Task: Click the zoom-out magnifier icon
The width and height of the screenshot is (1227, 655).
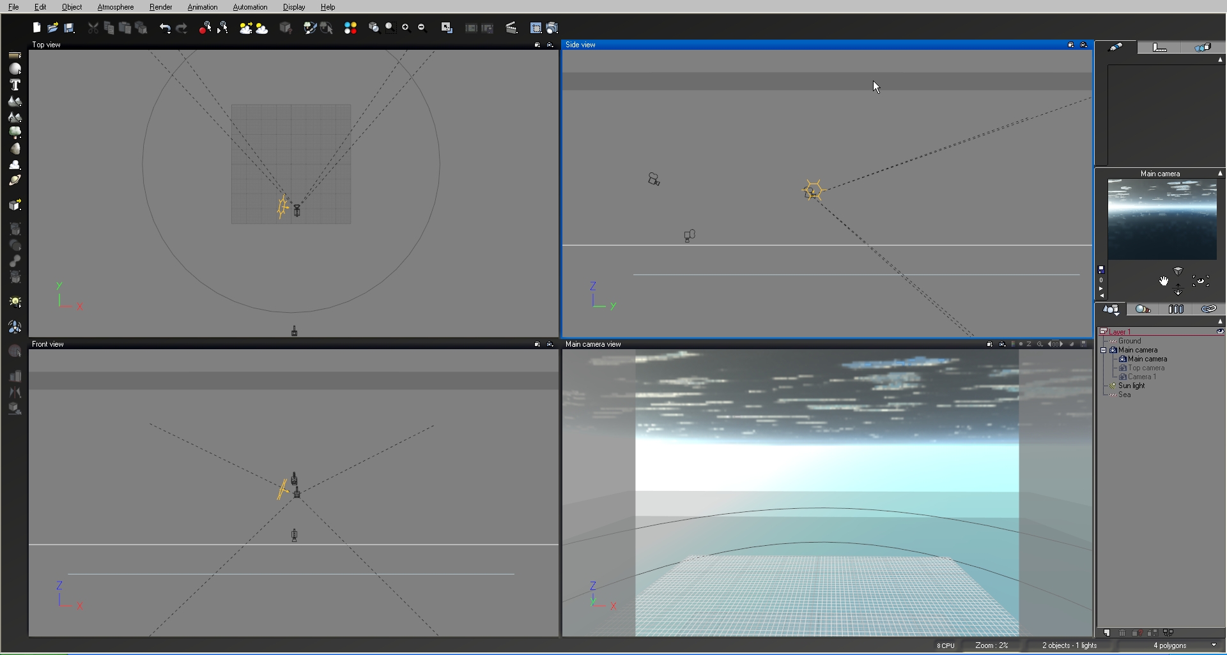Action: pyautogui.click(x=422, y=27)
